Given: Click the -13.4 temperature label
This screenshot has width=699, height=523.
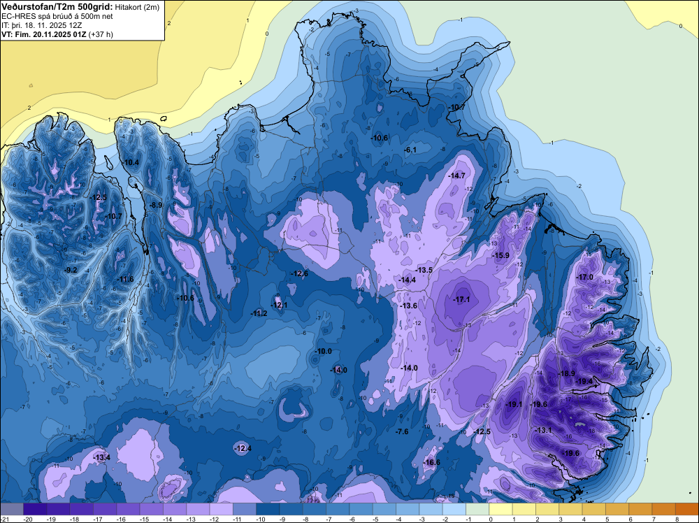Looking at the screenshot, I should [x=101, y=457].
